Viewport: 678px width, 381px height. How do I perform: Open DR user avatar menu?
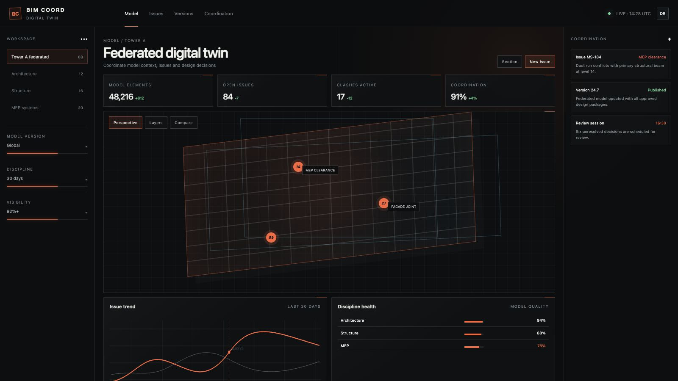[662, 14]
